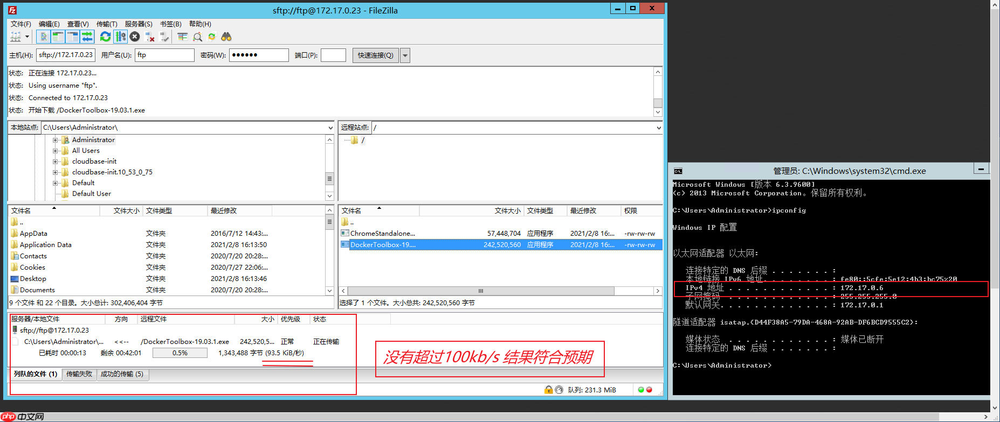The image size is (1000, 422).
Task: Switch to the 列队的文件 (1) tab
Action: 36,374
